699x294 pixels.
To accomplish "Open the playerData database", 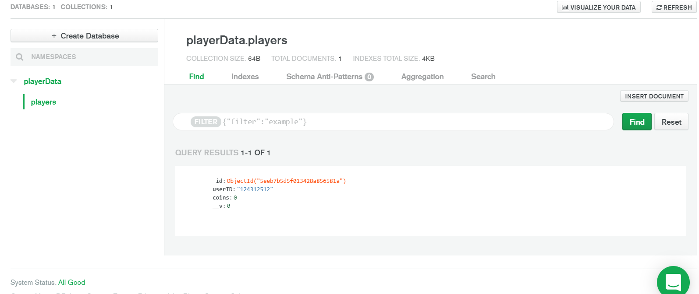I will pos(43,81).
